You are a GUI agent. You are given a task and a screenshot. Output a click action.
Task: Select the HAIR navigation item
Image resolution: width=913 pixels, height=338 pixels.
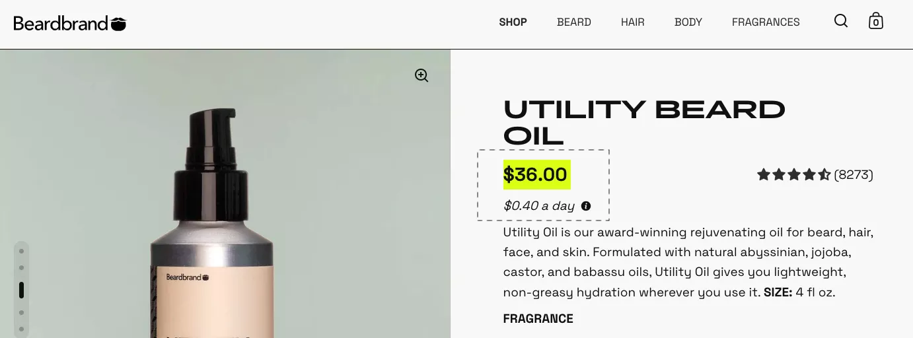(x=632, y=22)
